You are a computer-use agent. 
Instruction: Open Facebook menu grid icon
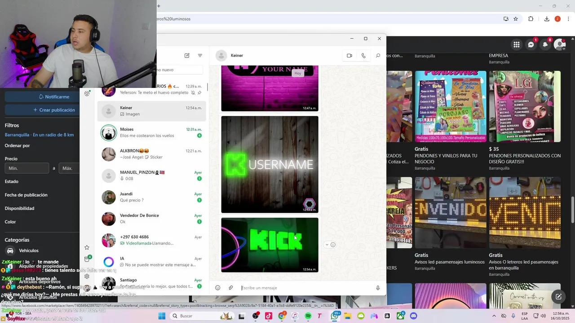[517, 44]
